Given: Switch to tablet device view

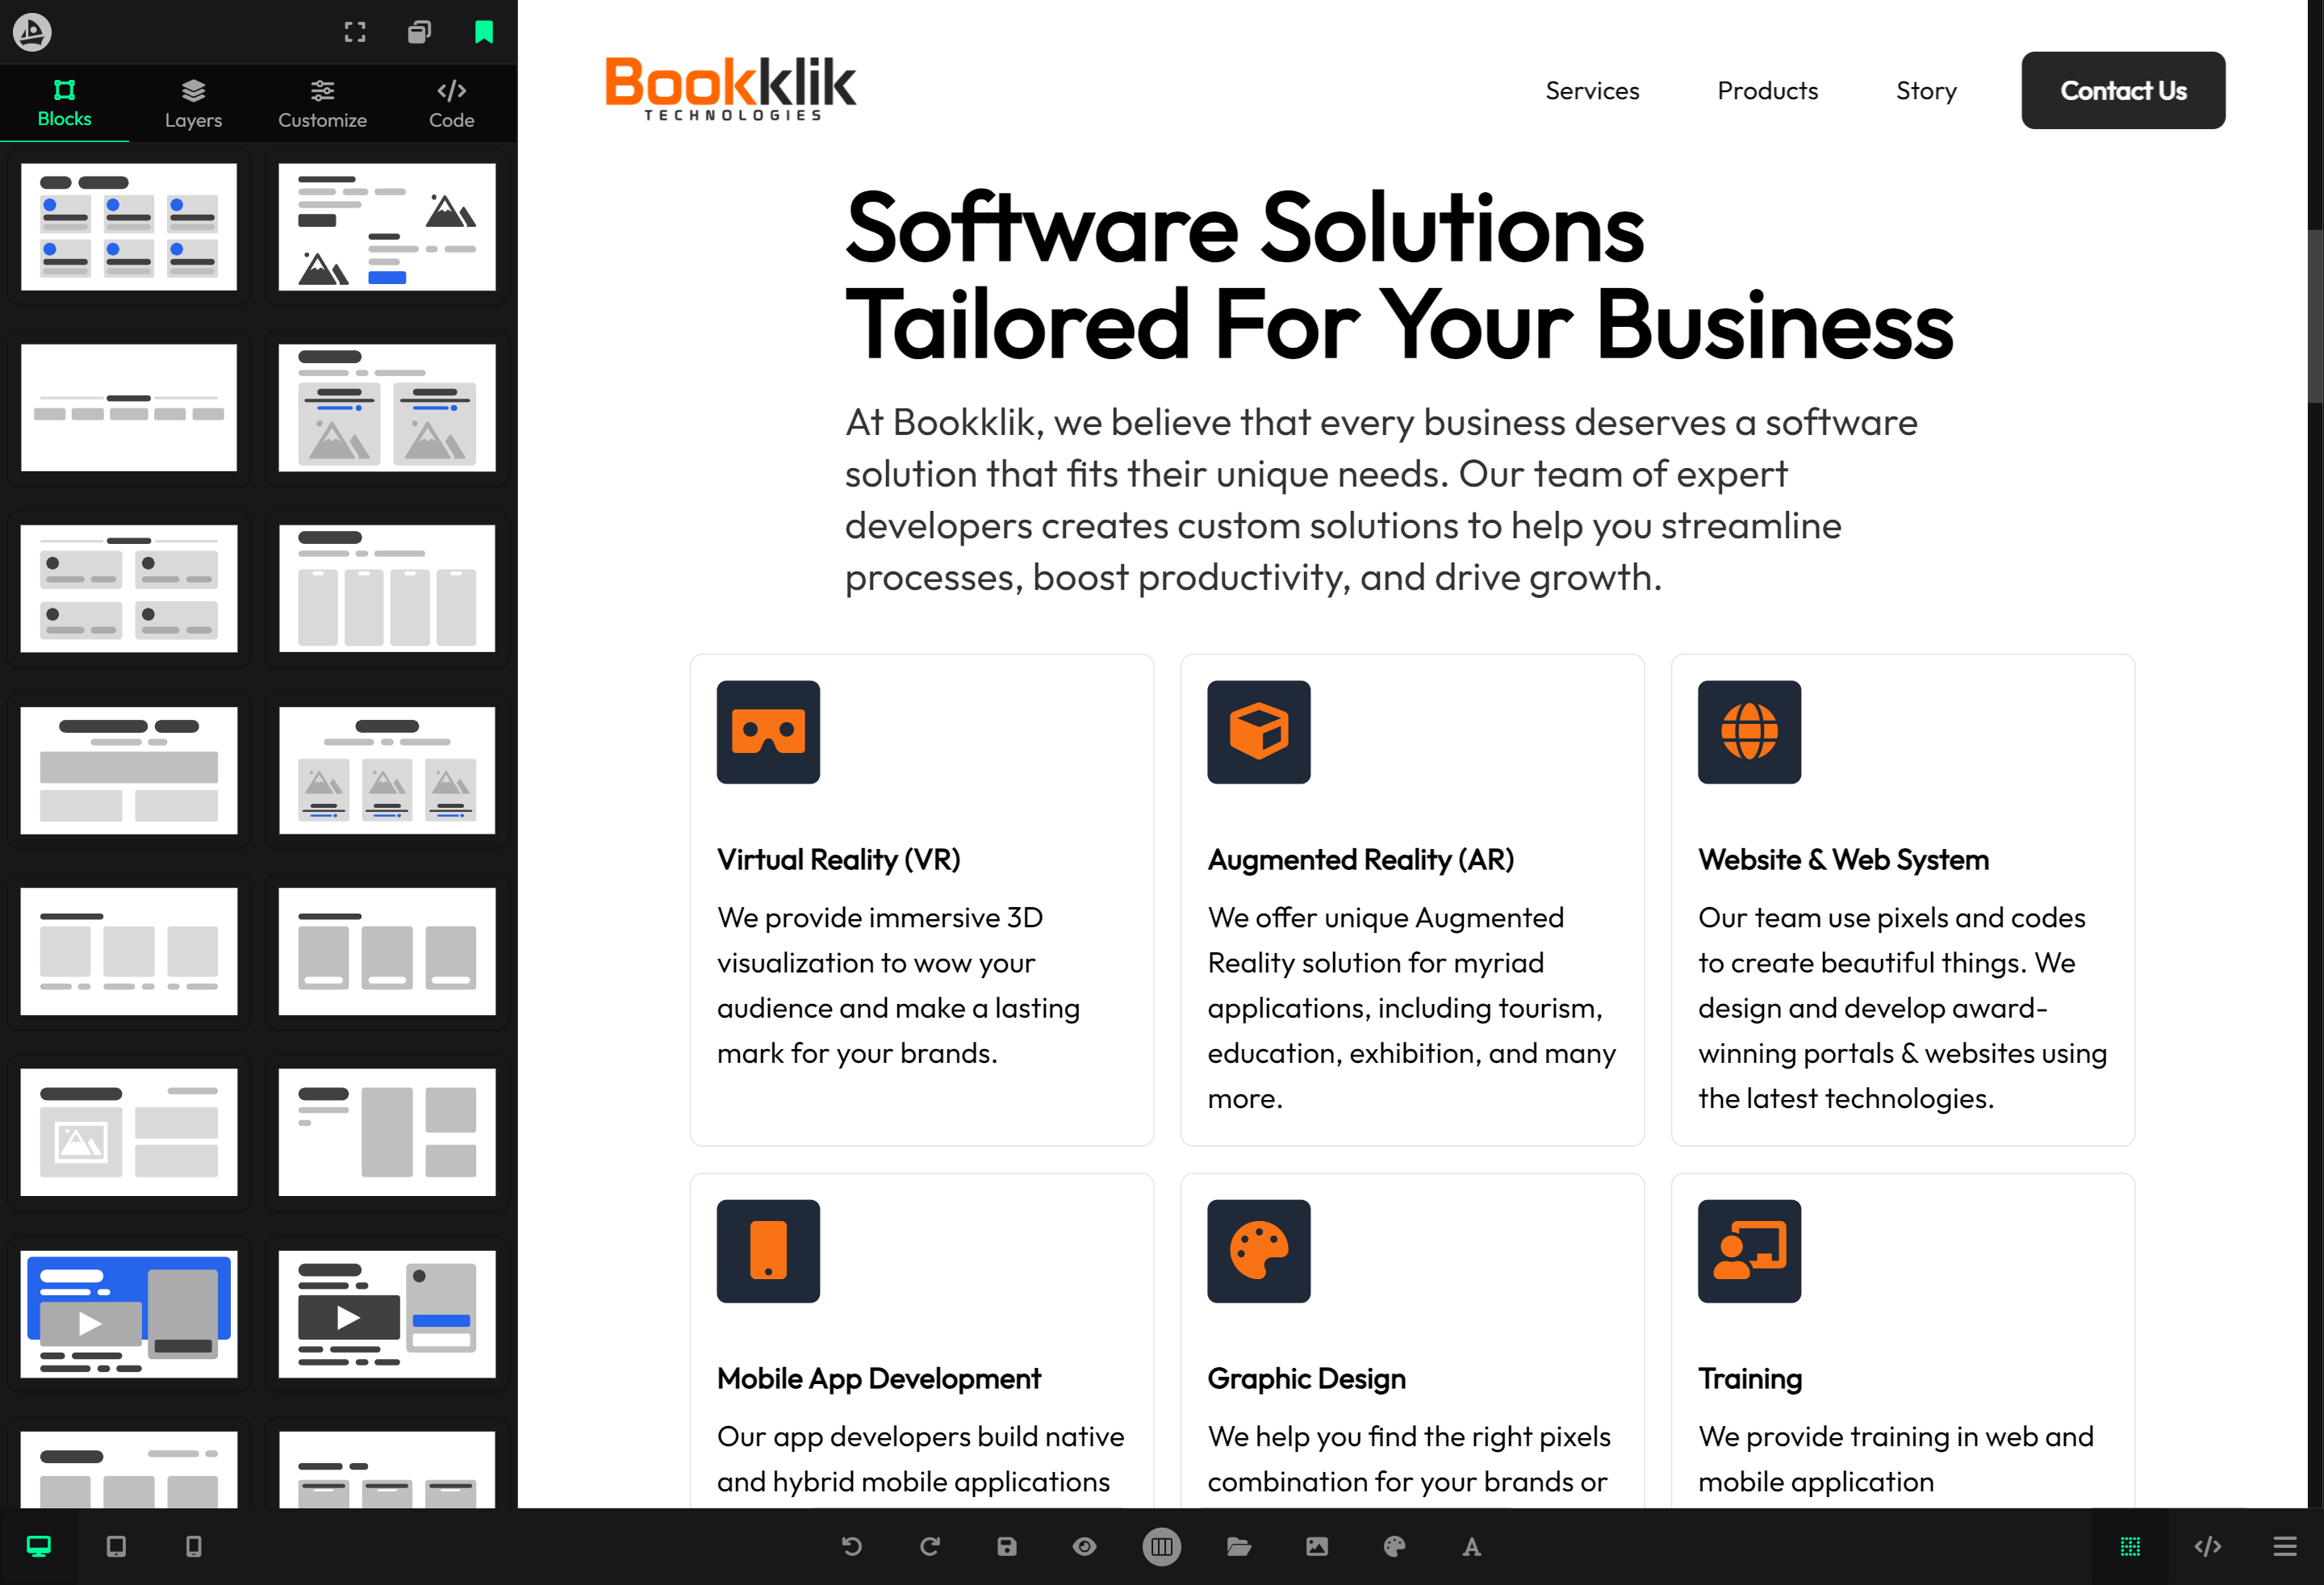Looking at the screenshot, I should [x=116, y=1546].
